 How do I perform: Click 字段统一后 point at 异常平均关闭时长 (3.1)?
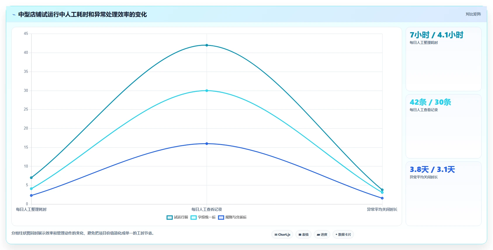click(x=382, y=192)
